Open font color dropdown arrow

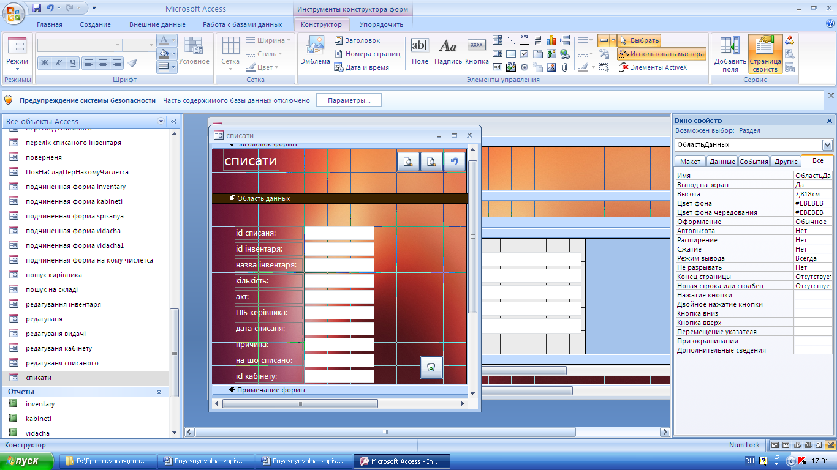174,41
